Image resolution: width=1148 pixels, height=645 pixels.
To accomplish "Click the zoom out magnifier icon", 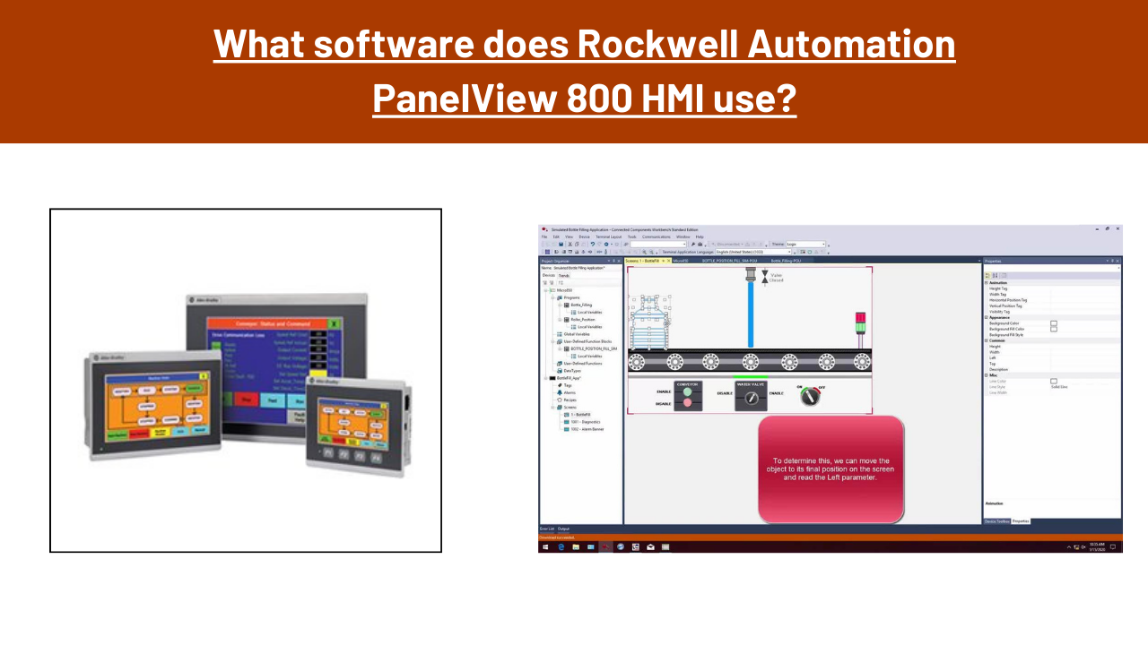I will (651, 252).
